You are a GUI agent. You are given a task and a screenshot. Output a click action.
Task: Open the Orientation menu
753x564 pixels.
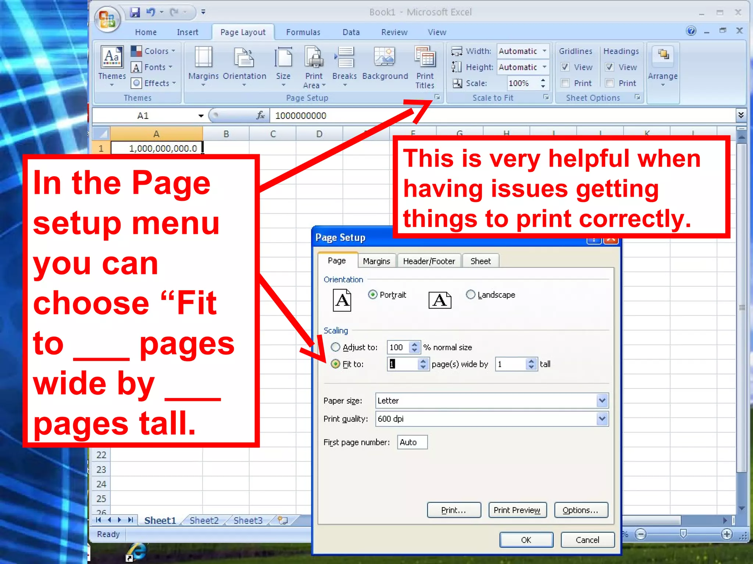point(245,67)
